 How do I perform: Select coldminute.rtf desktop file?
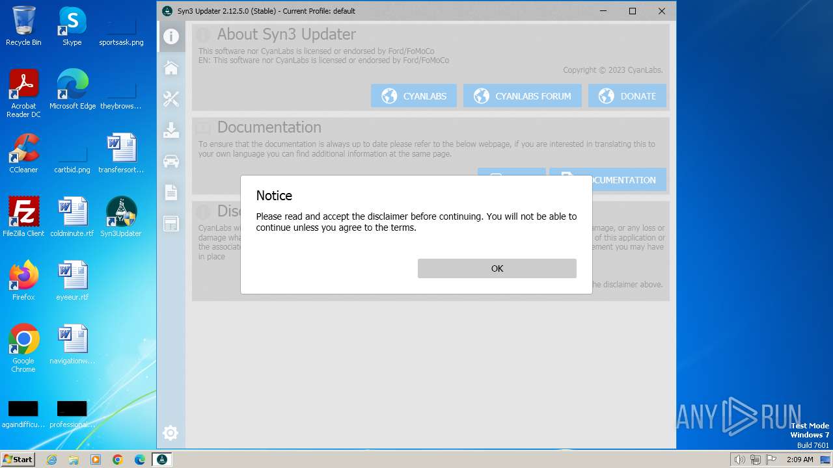point(72,217)
